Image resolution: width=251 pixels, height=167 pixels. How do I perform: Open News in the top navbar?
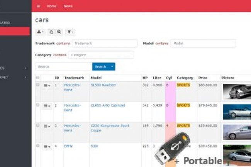(x=68, y=6)
